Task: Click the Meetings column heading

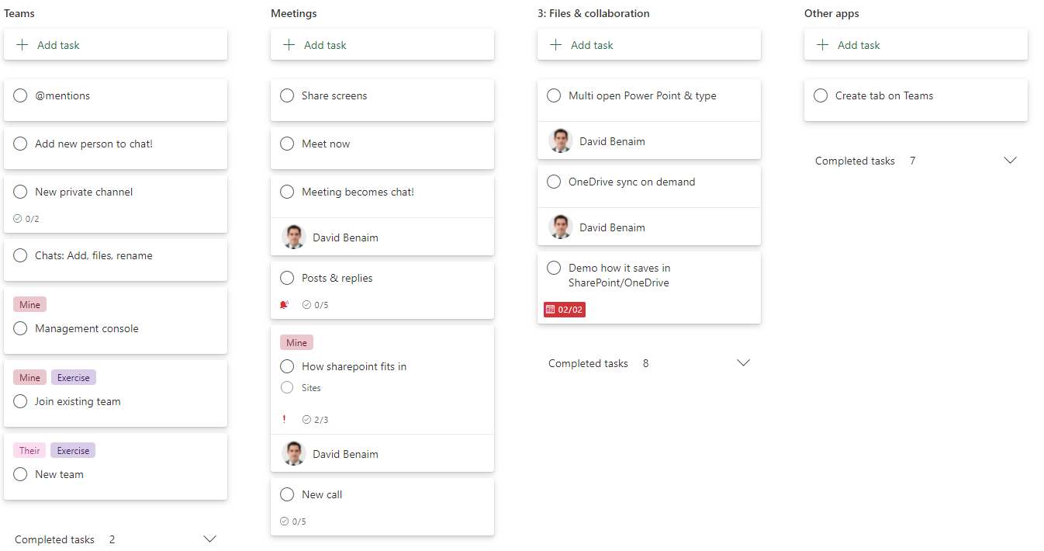Action: tap(294, 13)
